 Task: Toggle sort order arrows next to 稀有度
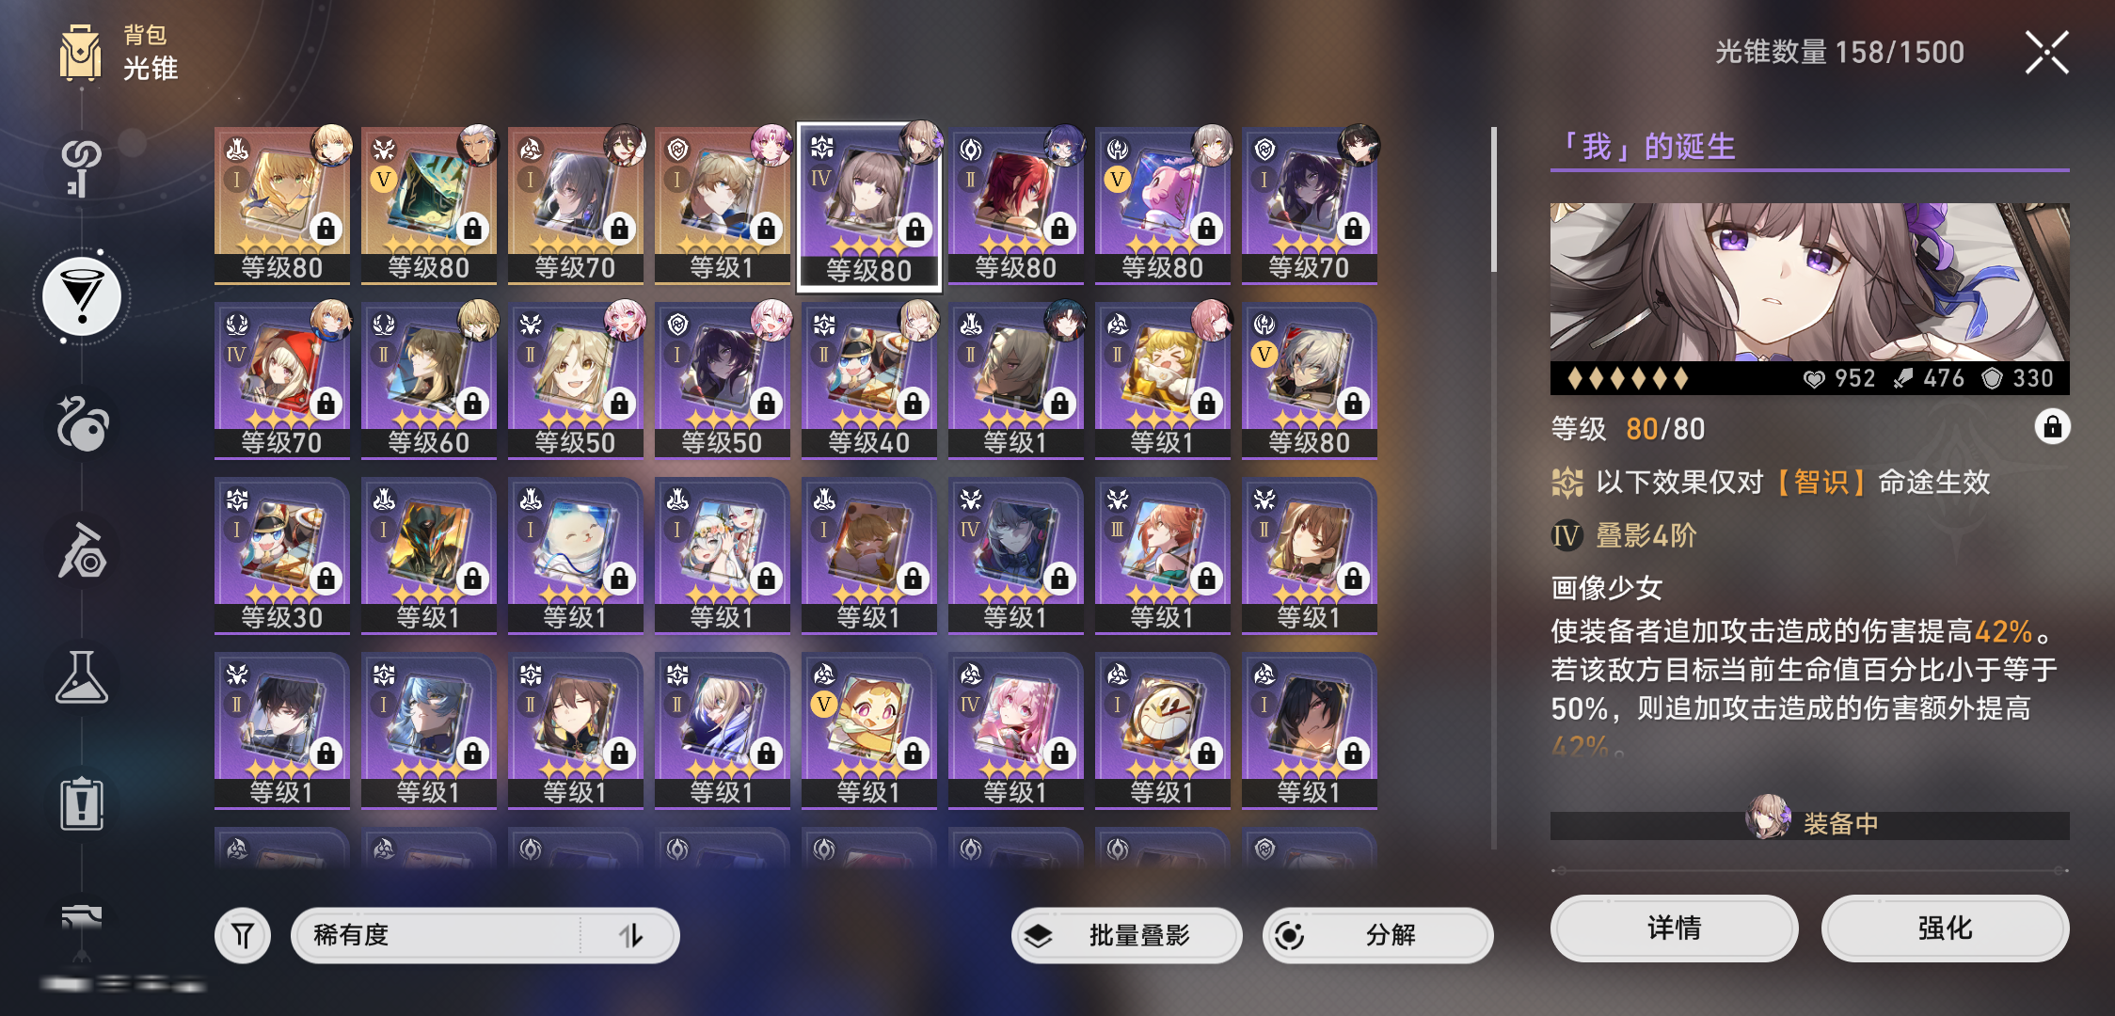tap(630, 936)
